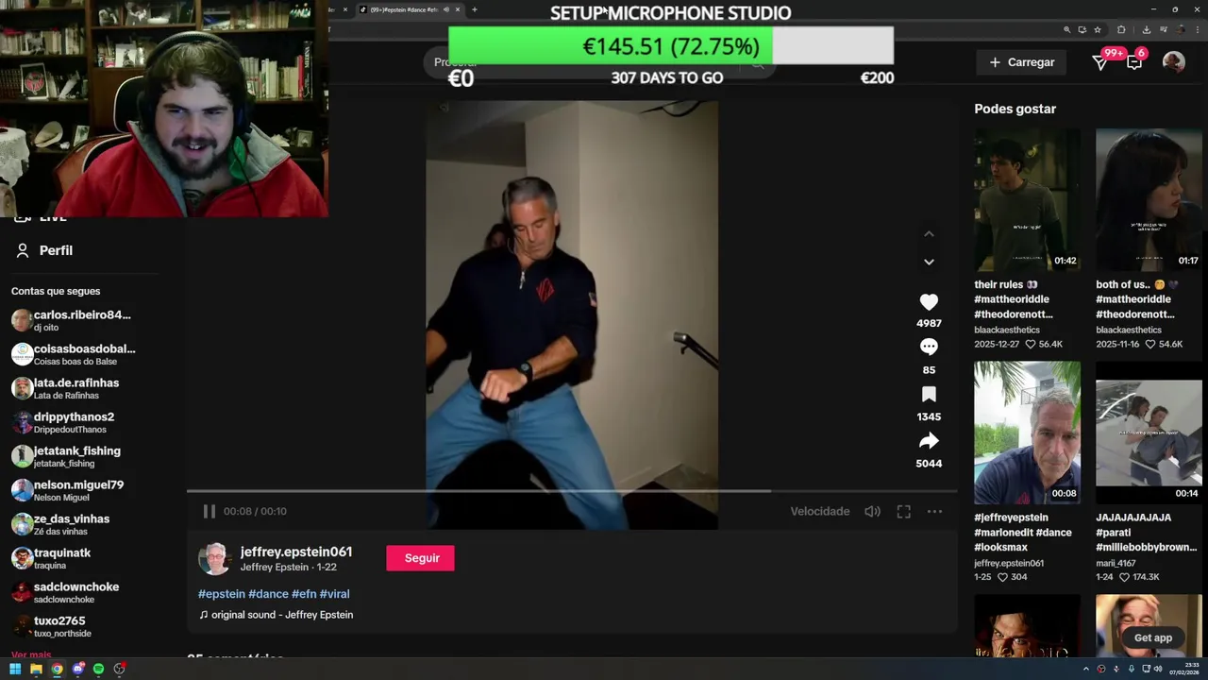Open the Chrome media controls icon
Viewport: 1208px width, 680px height.
1162,29
